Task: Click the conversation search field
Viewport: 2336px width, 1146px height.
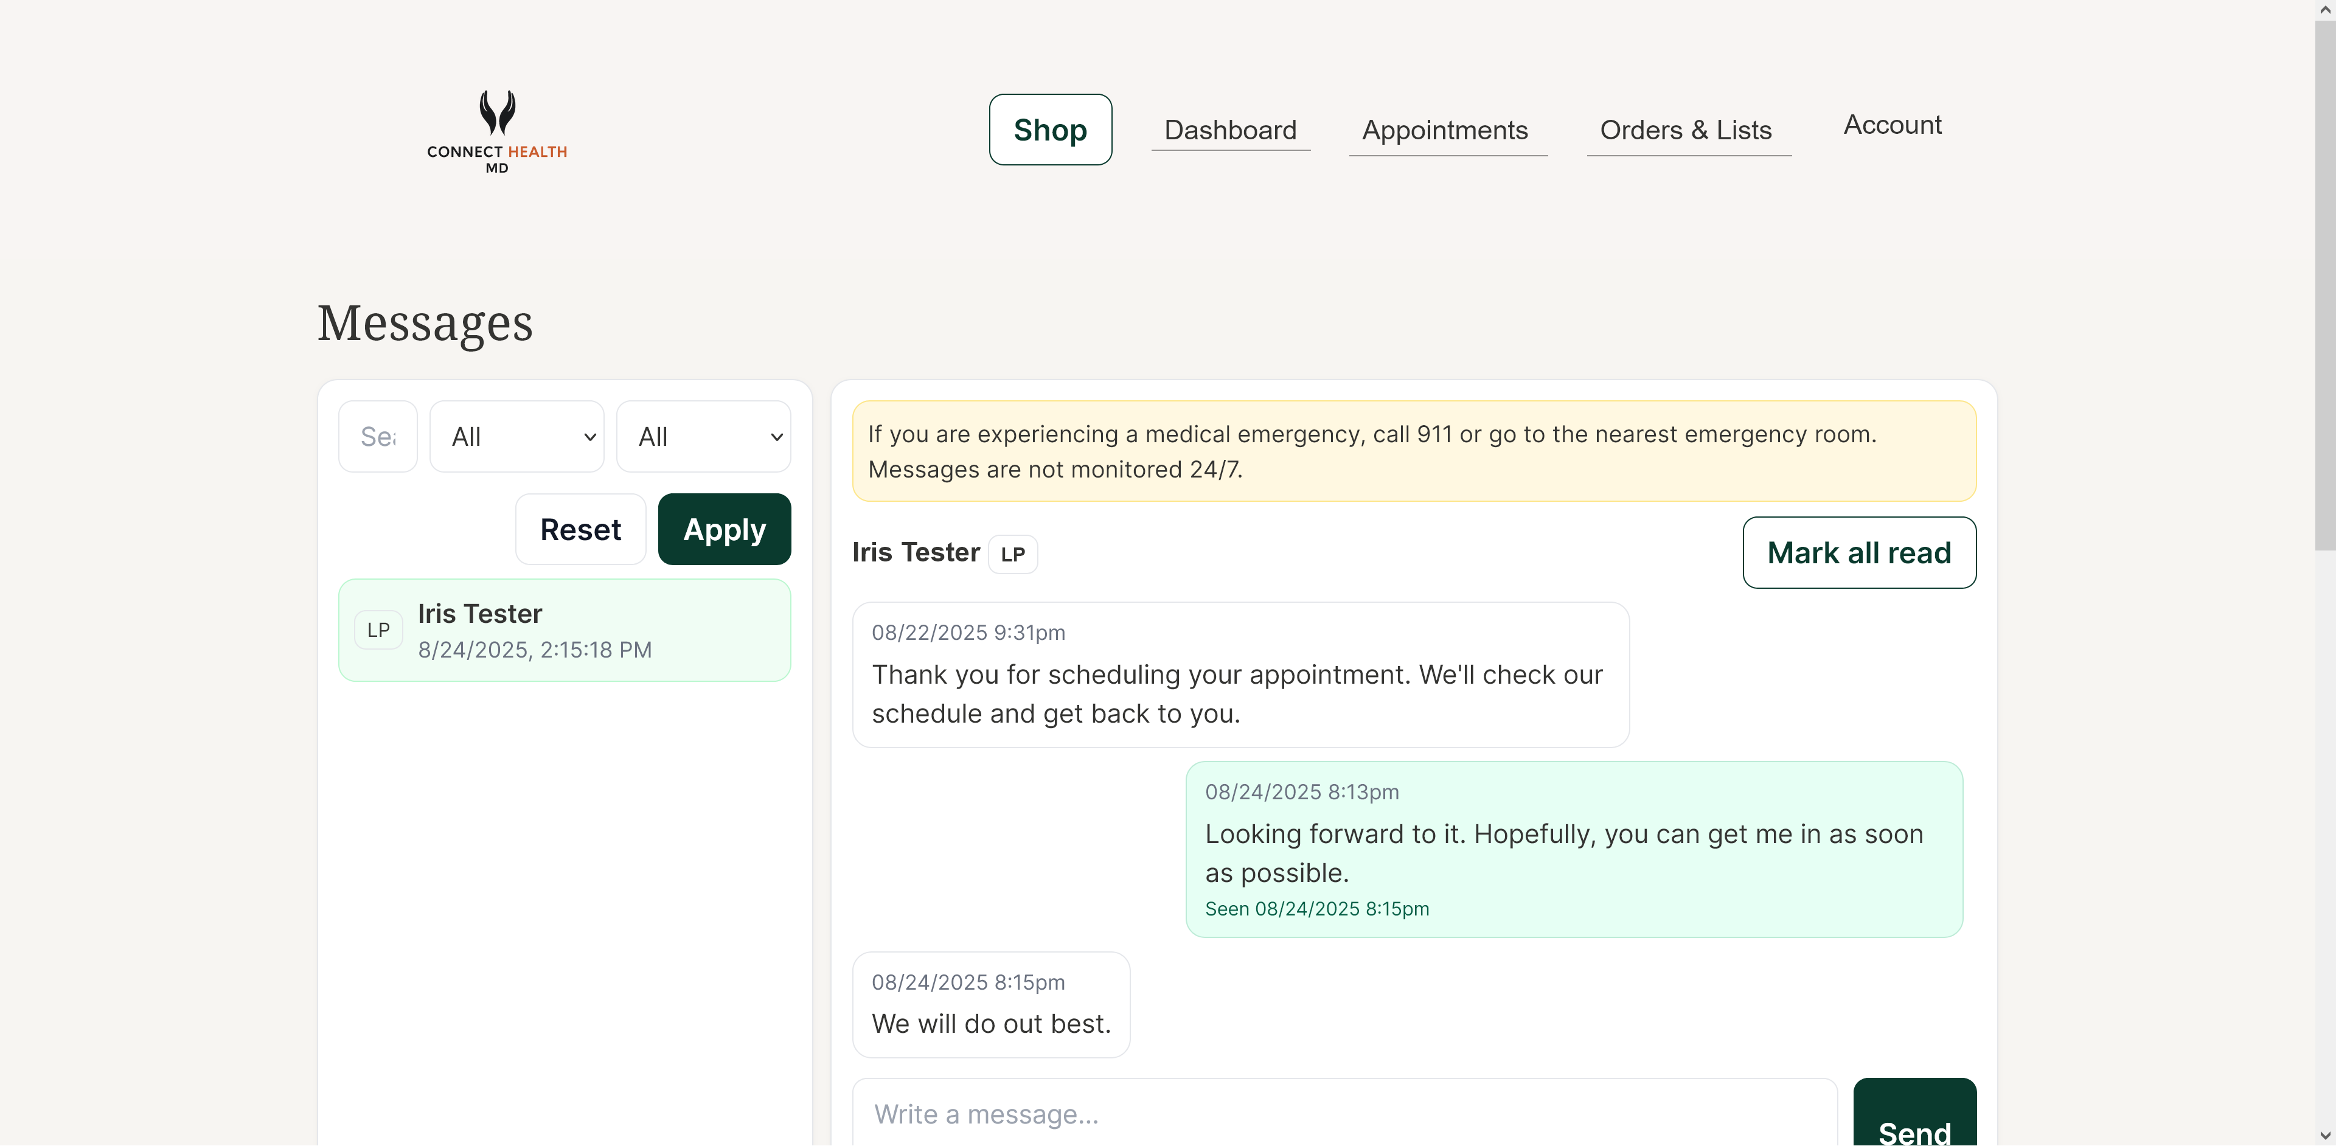Action: [377, 436]
